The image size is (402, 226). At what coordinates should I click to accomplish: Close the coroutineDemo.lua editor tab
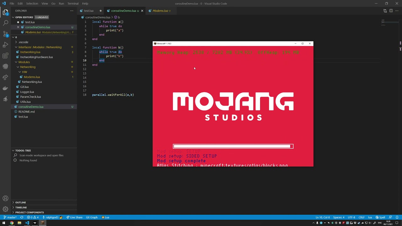[142, 11]
